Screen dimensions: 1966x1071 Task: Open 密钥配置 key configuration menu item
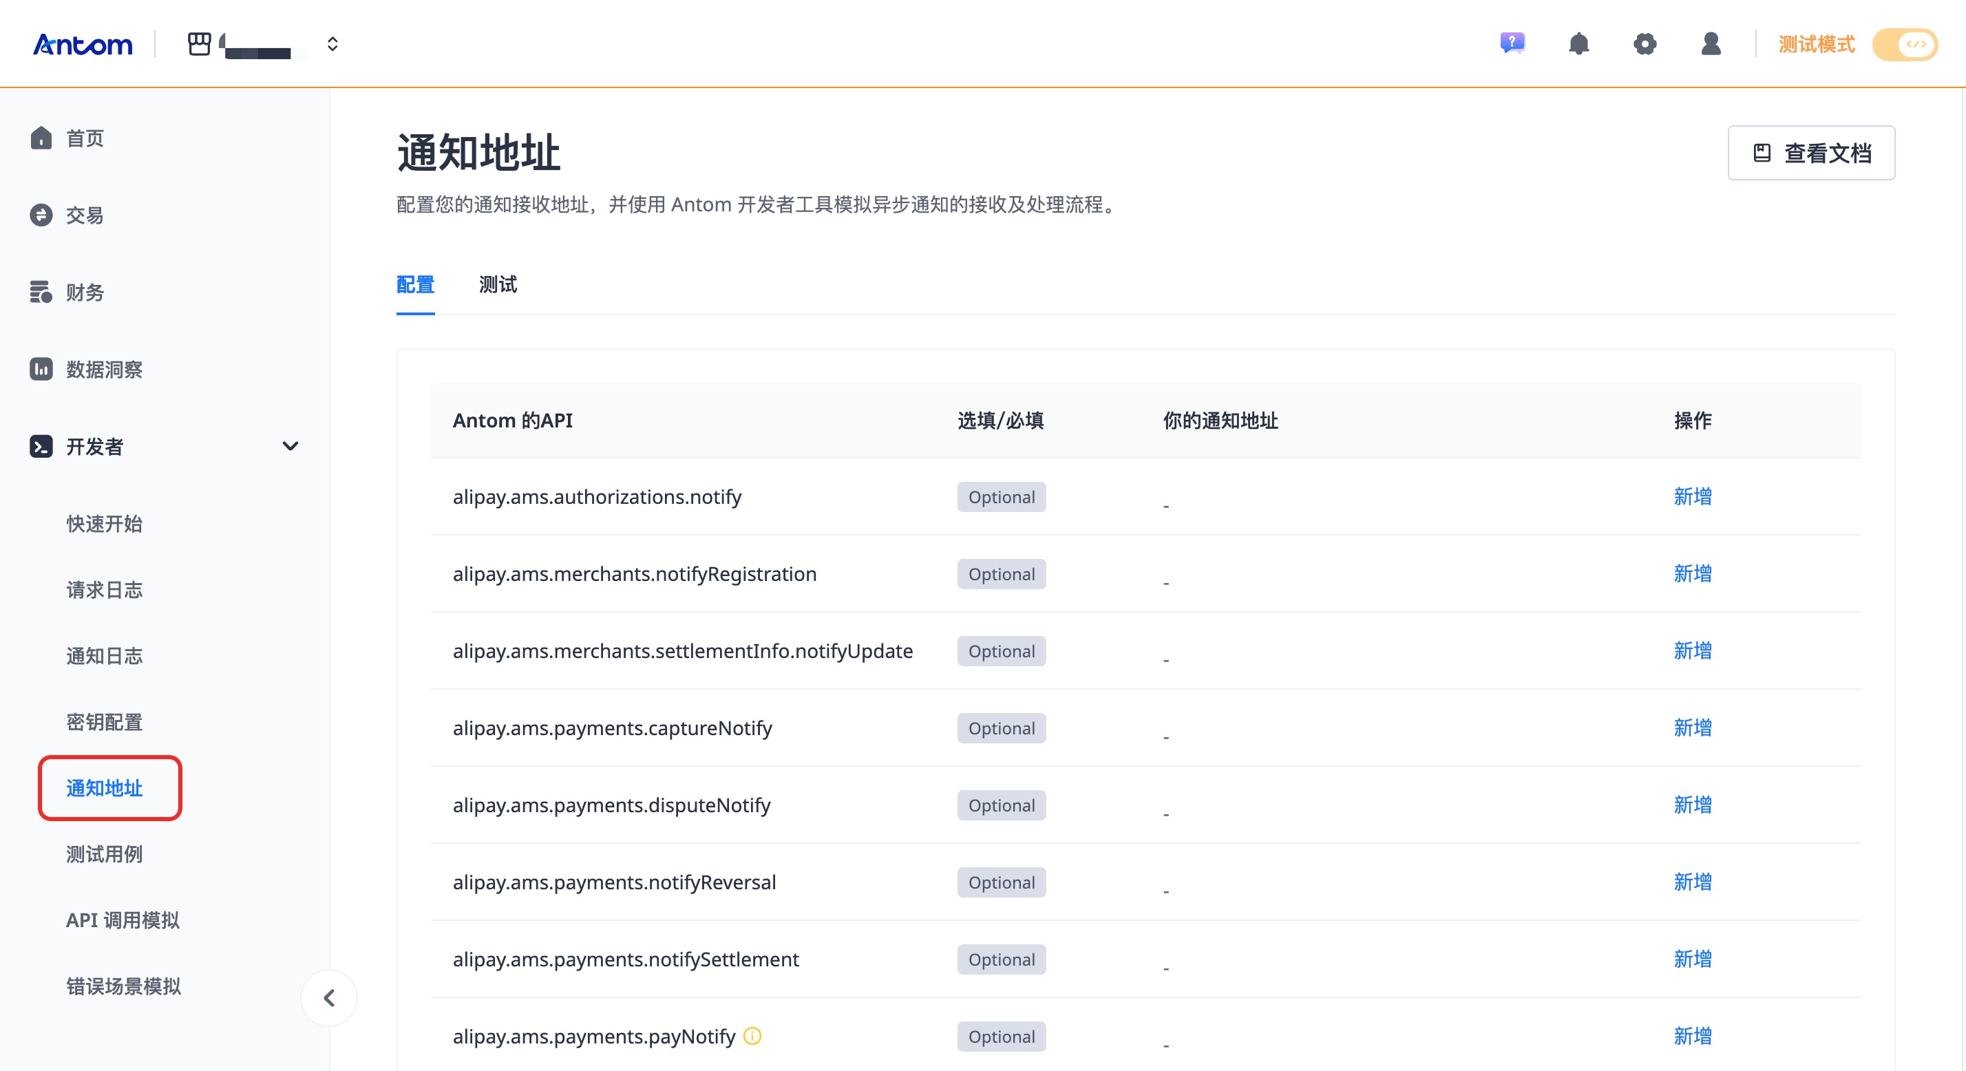(x=104, y=721)
